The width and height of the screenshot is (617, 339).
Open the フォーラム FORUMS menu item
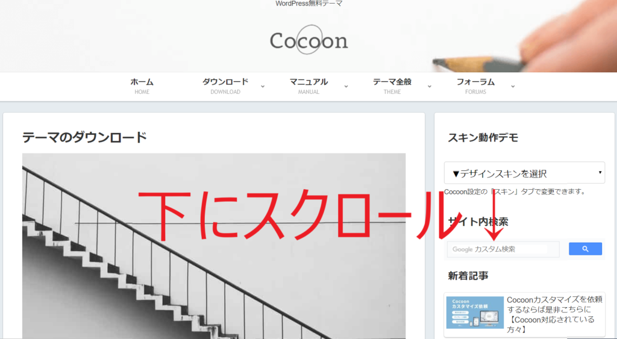tap(476, 86)
